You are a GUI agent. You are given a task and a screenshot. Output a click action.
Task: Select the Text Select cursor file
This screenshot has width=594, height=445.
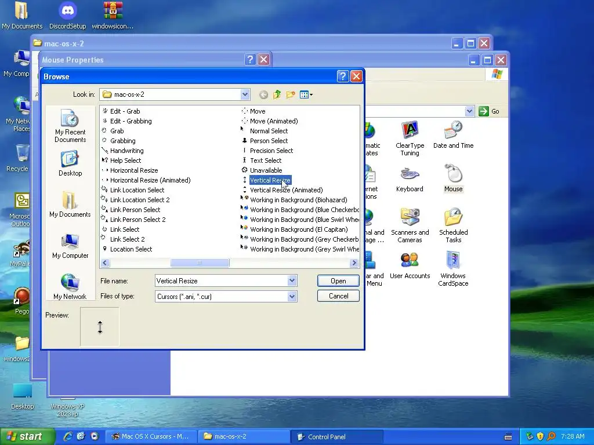(262, 161)
